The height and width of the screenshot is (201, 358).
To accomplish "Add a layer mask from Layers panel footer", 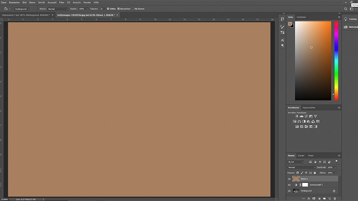I will coord(314,198).
